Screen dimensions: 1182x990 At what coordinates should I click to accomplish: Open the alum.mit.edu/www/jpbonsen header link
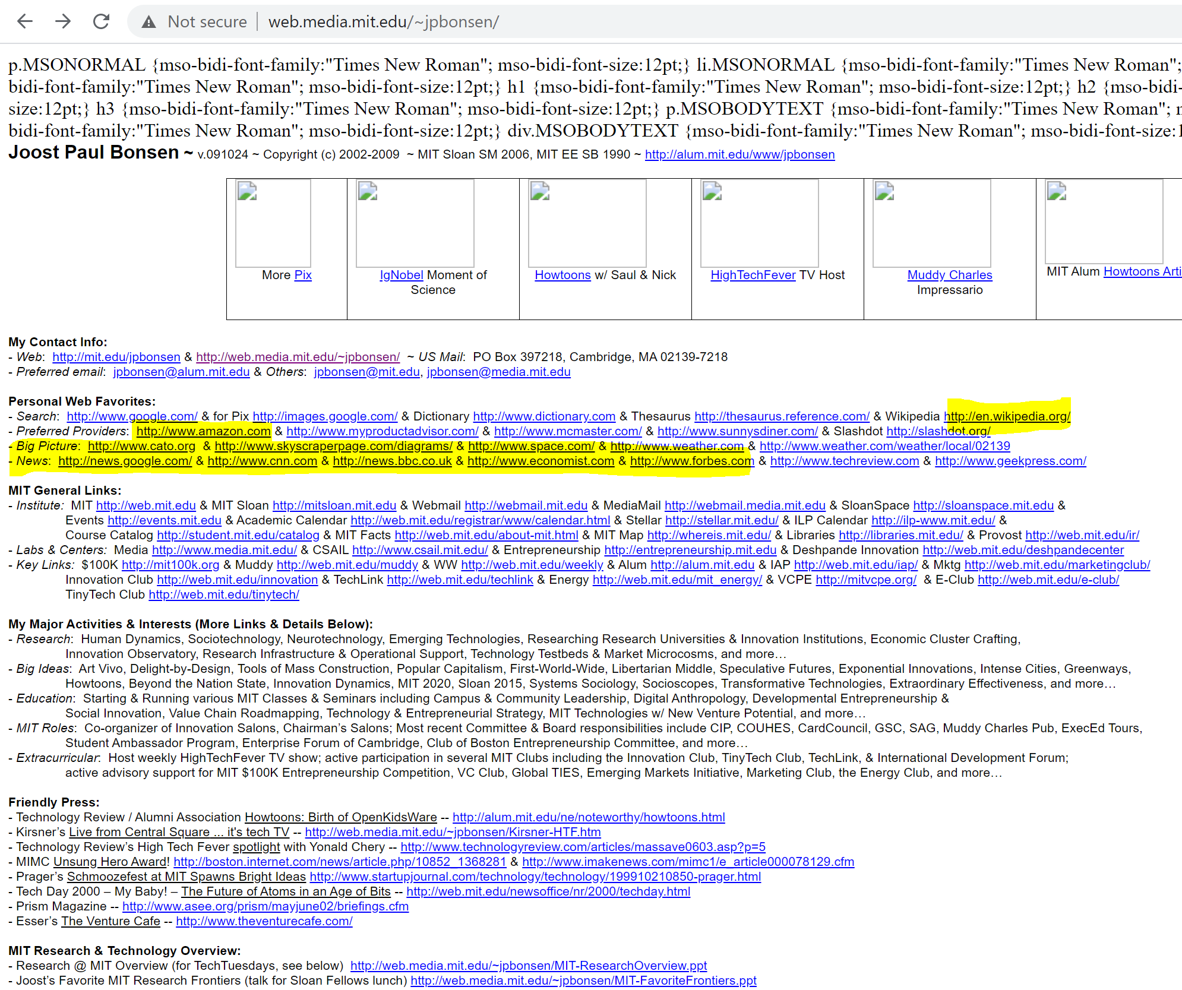[x=739, y=154]
